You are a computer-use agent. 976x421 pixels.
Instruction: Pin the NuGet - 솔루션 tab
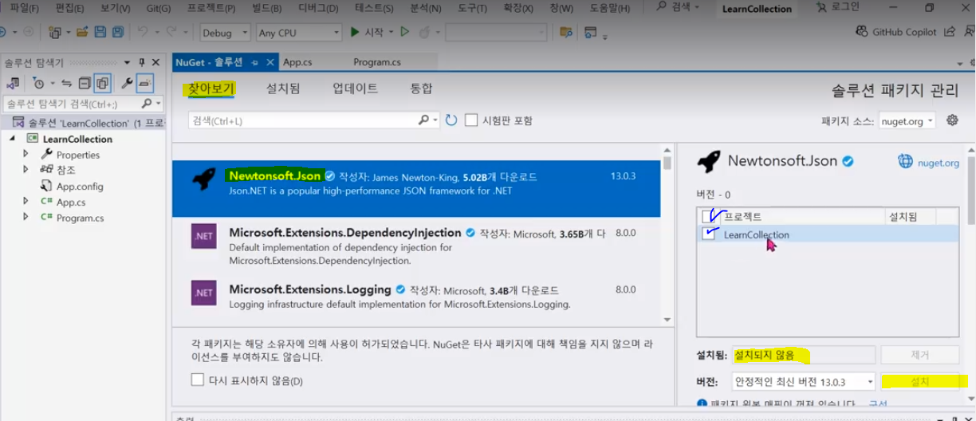pos(254,62)
